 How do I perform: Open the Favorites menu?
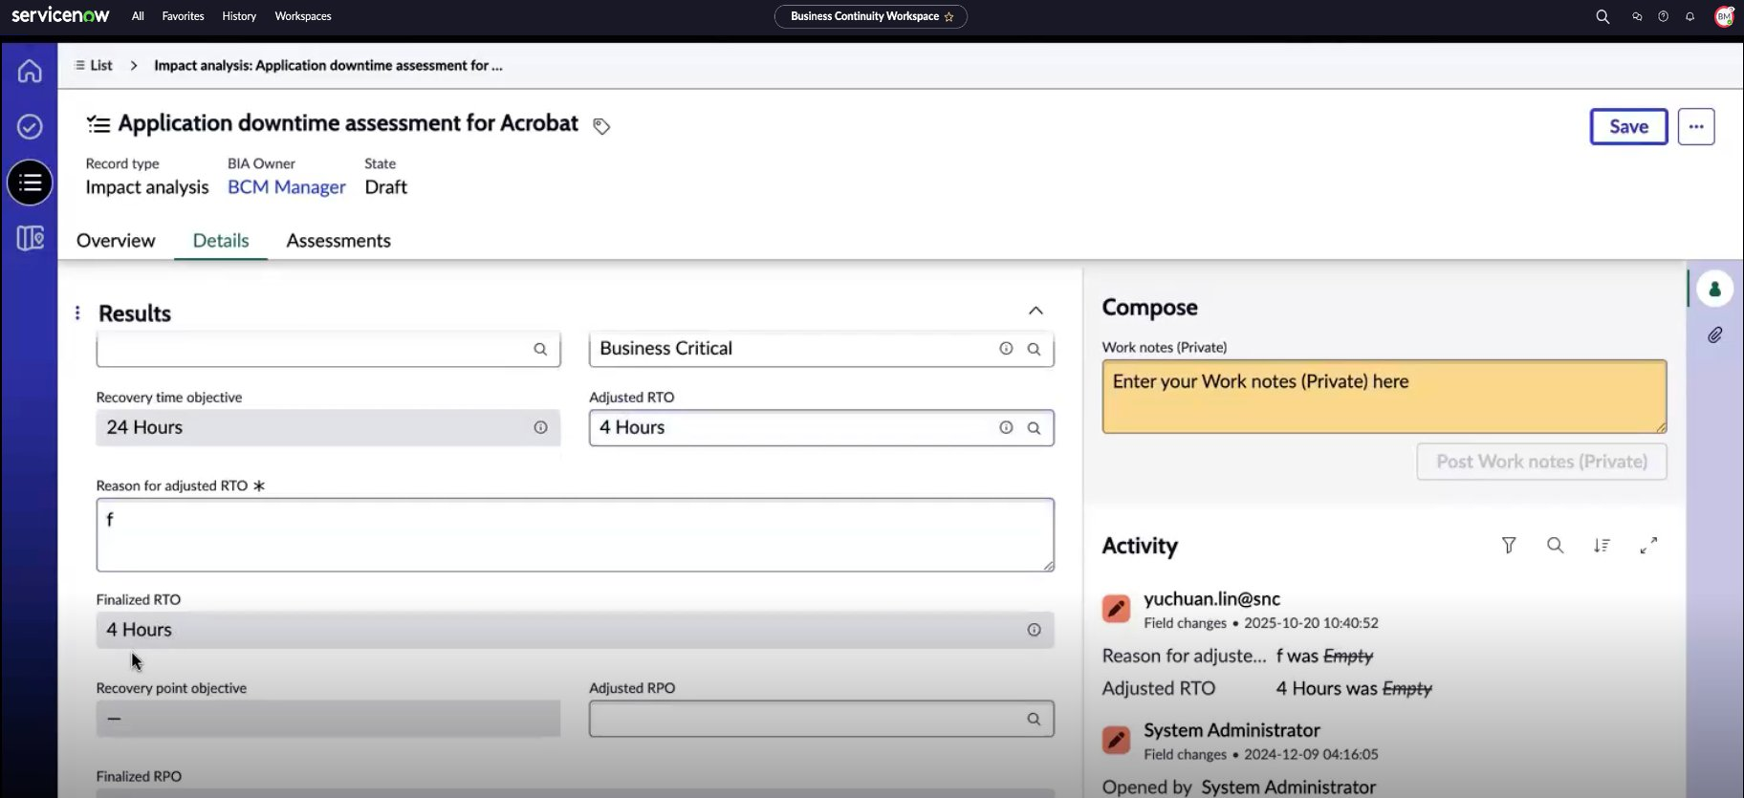coord(183,16)
